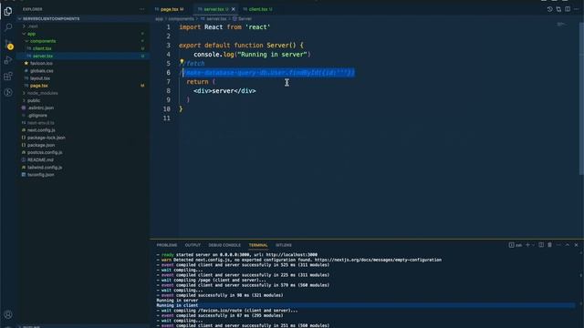Click the editor vertical scrollbar
584x328 pixels.
[581, 98]
